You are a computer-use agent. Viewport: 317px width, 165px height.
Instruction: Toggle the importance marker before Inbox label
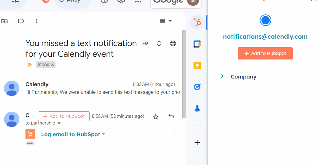(29, 65)
